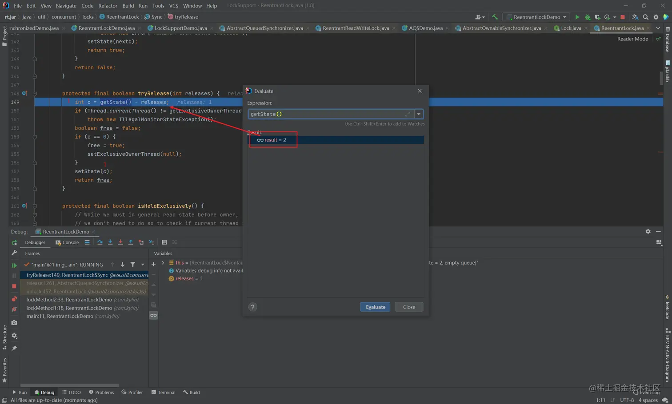
Task: Click the New Watch plus icon
Action: pyautogui.click(x=153, y=265)
